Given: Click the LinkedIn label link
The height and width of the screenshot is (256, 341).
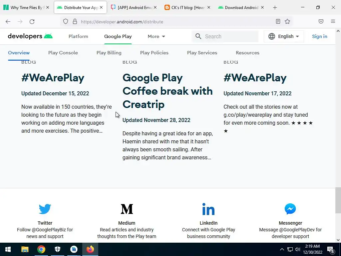Looking at the screenshot, I should point(208,223).
